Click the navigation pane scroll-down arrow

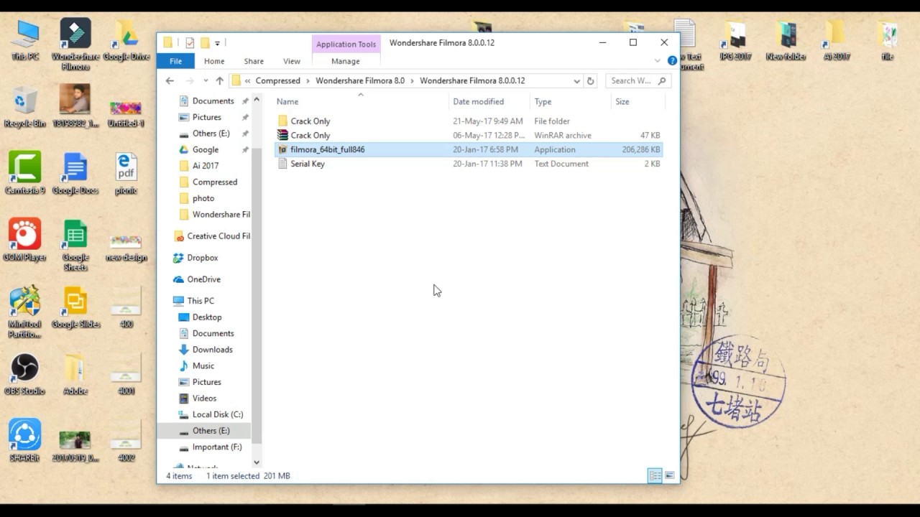257,463
